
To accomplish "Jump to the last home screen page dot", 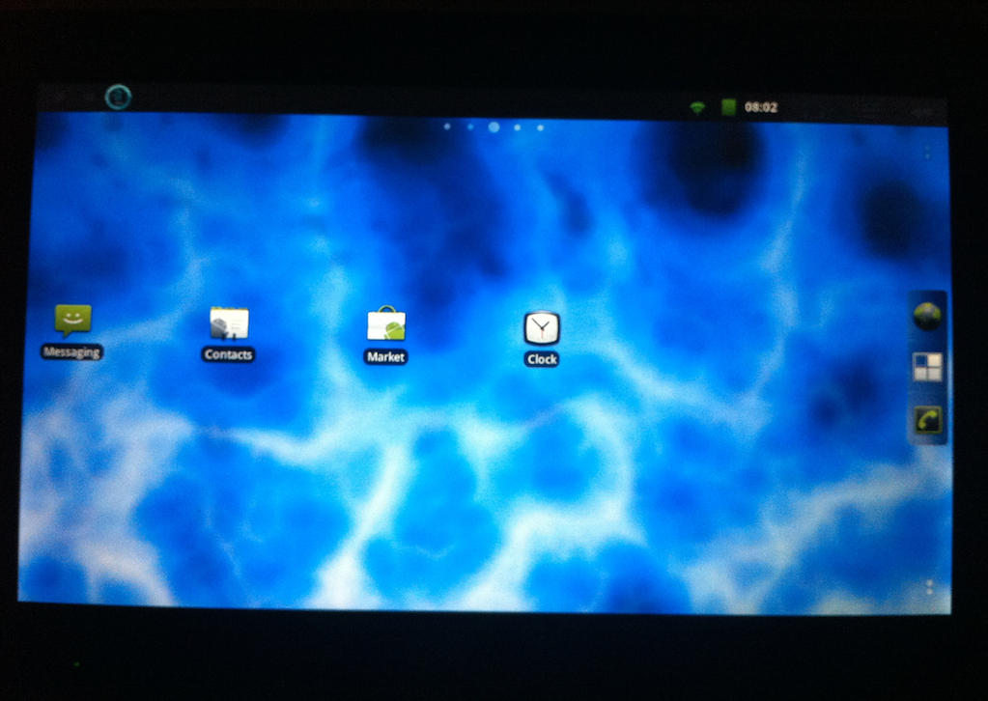I will (x=541, y=127).
